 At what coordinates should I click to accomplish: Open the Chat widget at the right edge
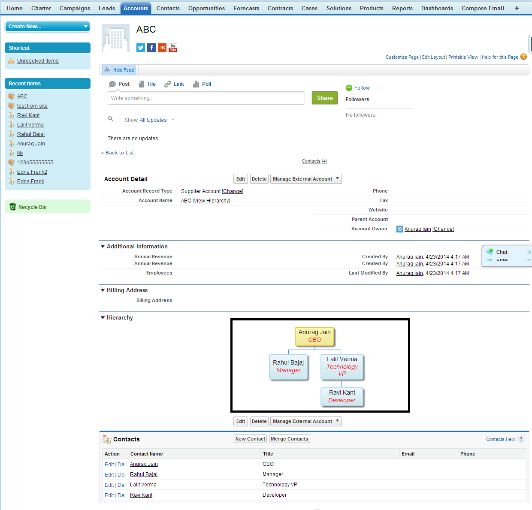coord(502,252)
